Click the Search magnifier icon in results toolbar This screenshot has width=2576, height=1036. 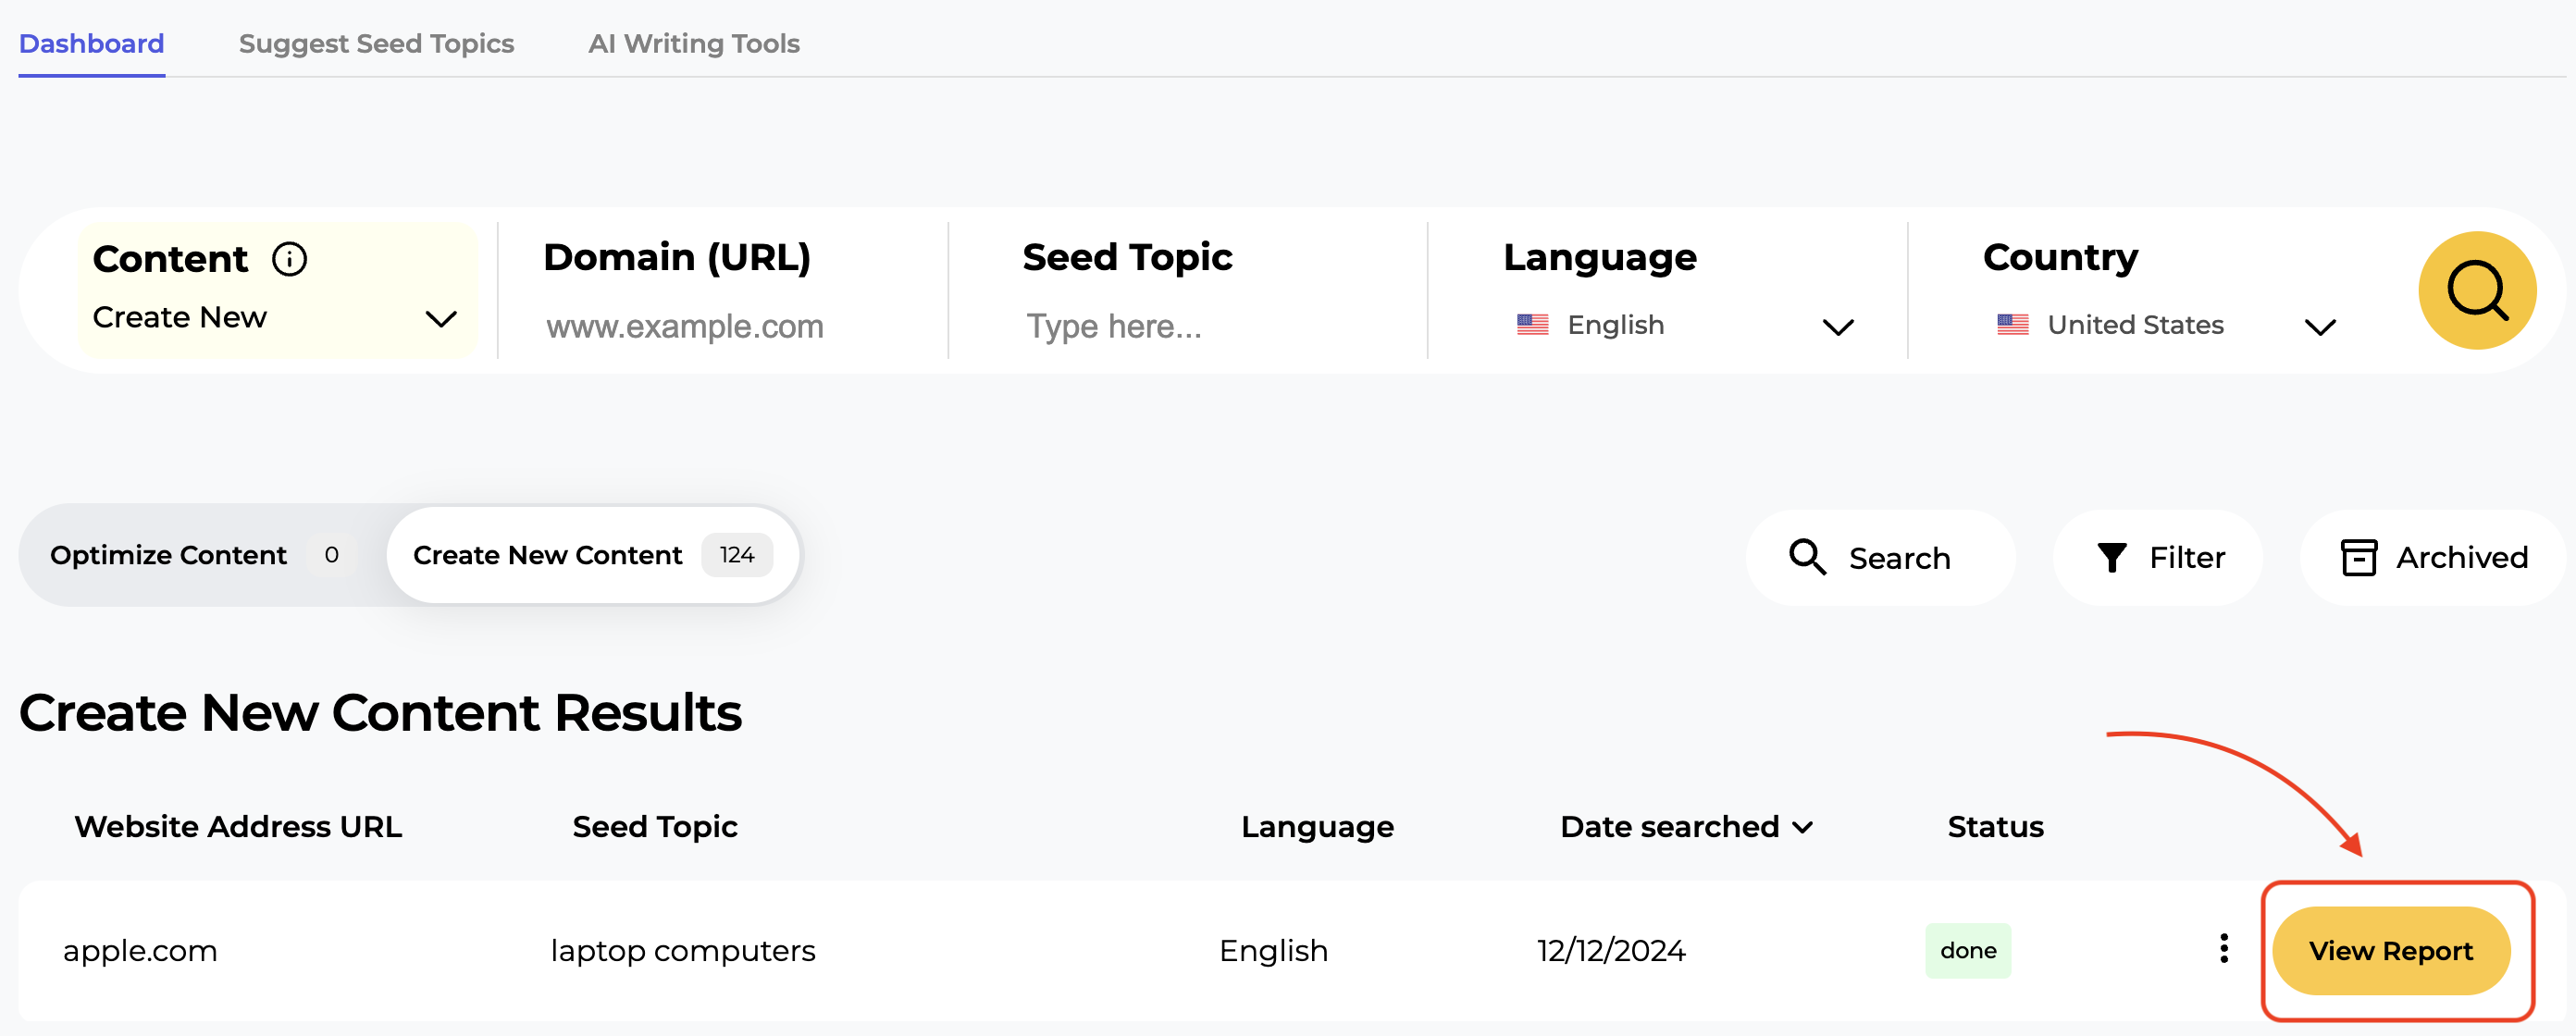1807,557
